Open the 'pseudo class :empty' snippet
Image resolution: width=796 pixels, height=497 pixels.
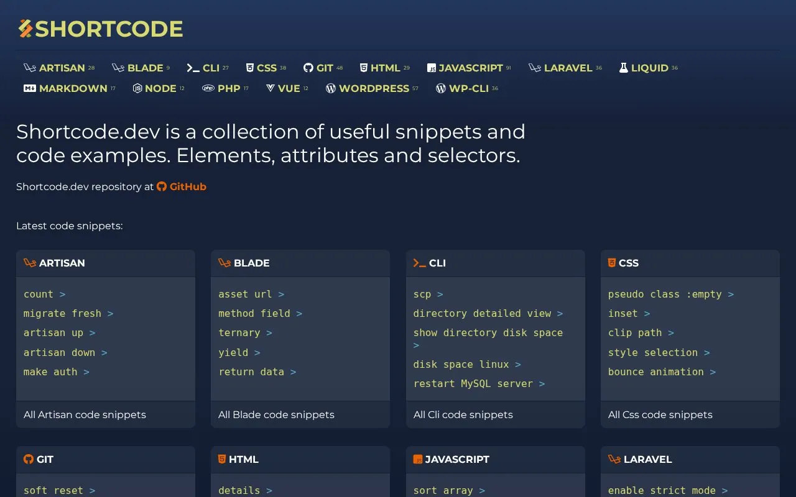click(671, 294)
